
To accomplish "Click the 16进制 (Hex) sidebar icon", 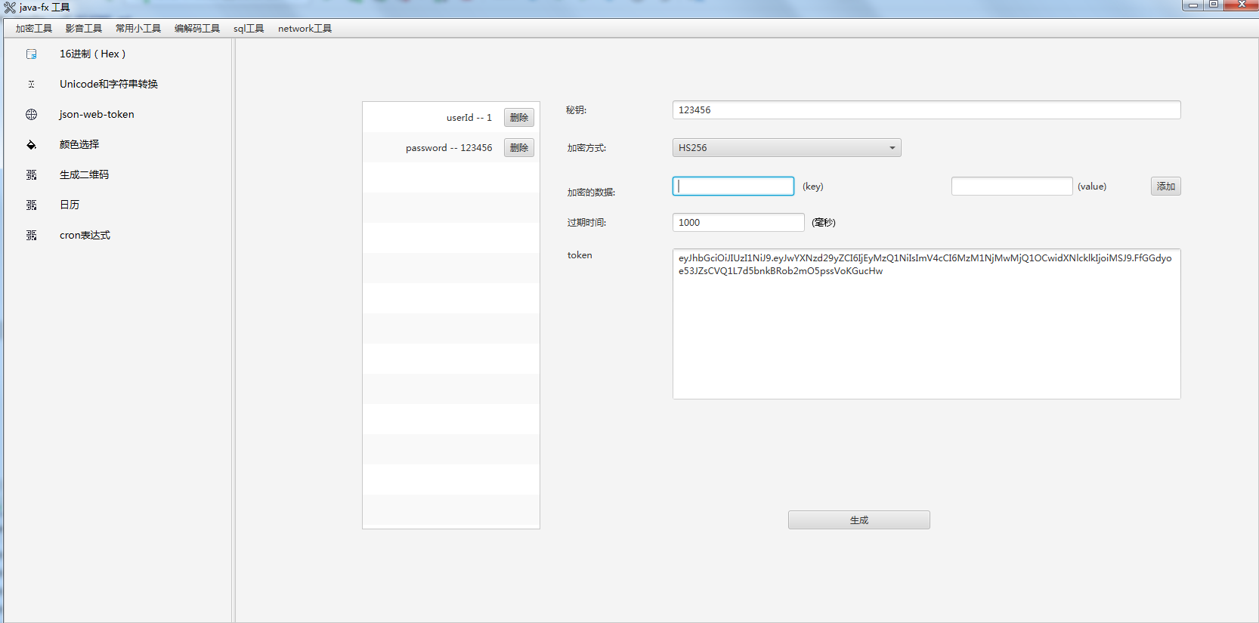I will (x=31, y=54).
